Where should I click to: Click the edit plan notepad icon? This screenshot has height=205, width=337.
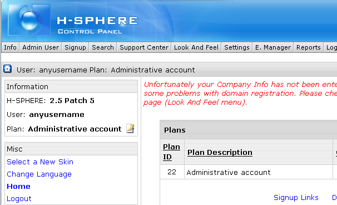point(130,129)
